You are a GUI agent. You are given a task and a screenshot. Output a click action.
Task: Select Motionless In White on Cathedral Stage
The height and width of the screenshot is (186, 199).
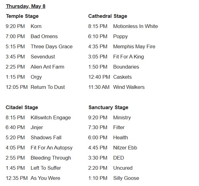[136, 26]
